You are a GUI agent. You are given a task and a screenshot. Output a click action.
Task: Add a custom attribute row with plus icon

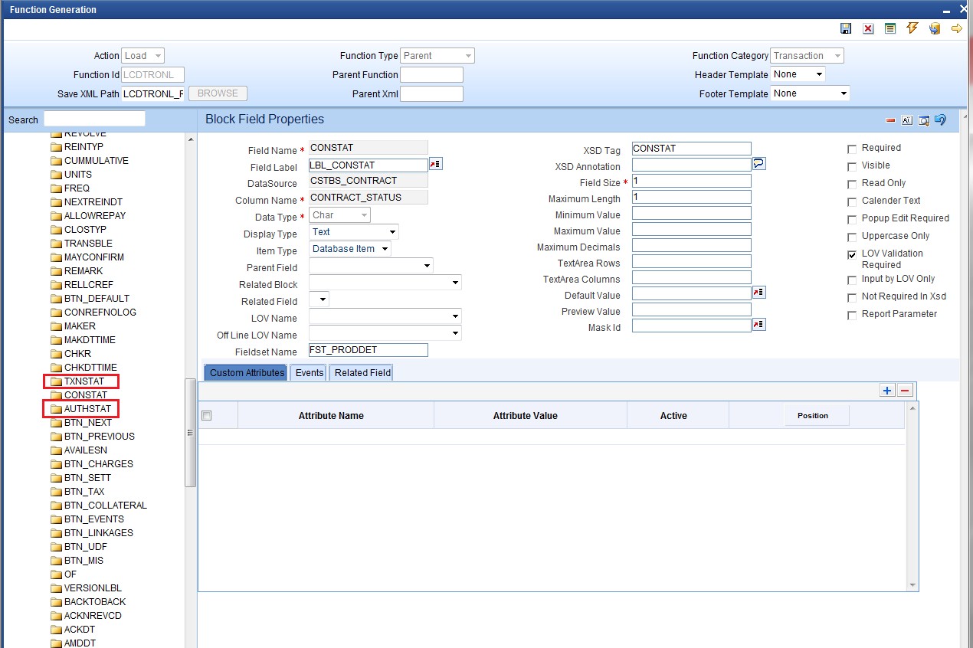887,391
